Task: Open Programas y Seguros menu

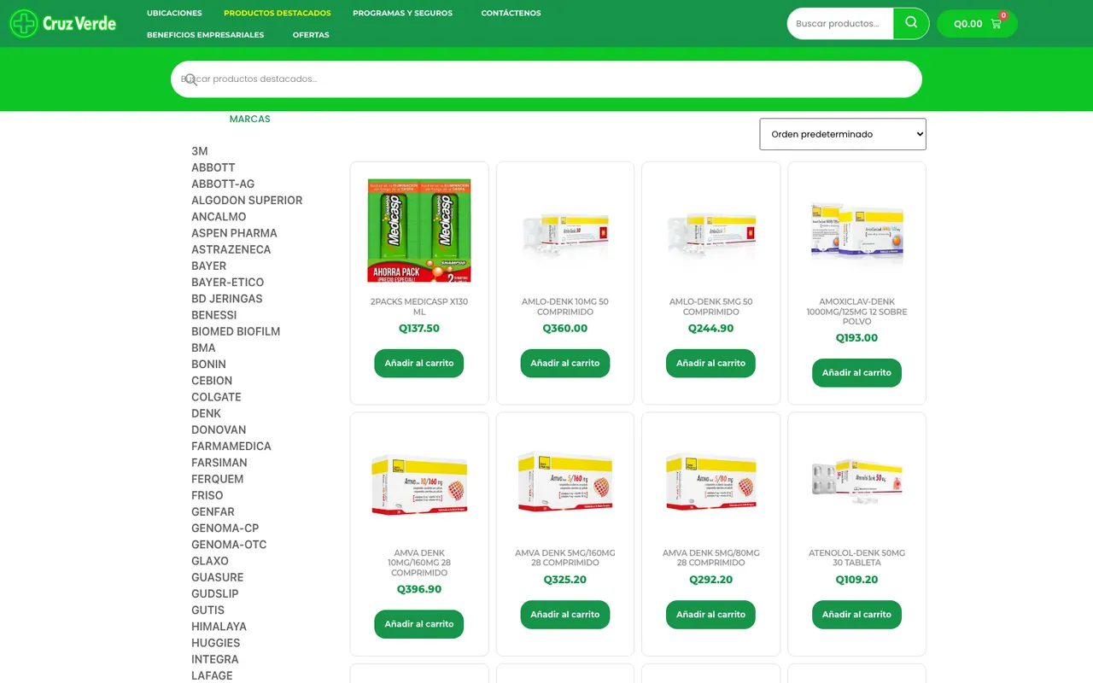Action: 402,13
